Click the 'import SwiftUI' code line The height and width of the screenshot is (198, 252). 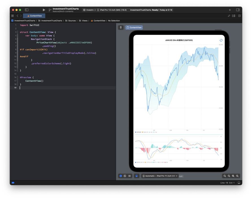click(x=30, y=25)
